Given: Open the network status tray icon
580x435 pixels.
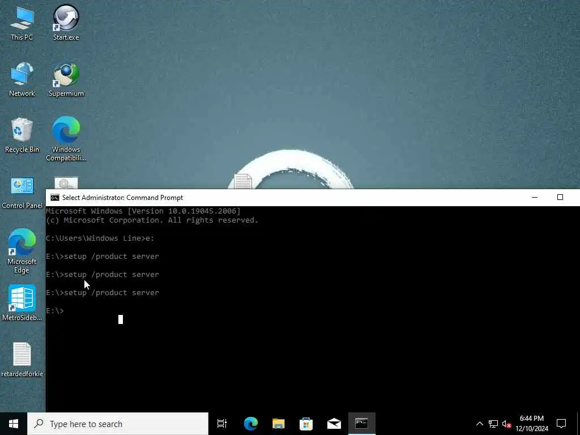Looking at the screenshot, I should click(x=493, y=424).
